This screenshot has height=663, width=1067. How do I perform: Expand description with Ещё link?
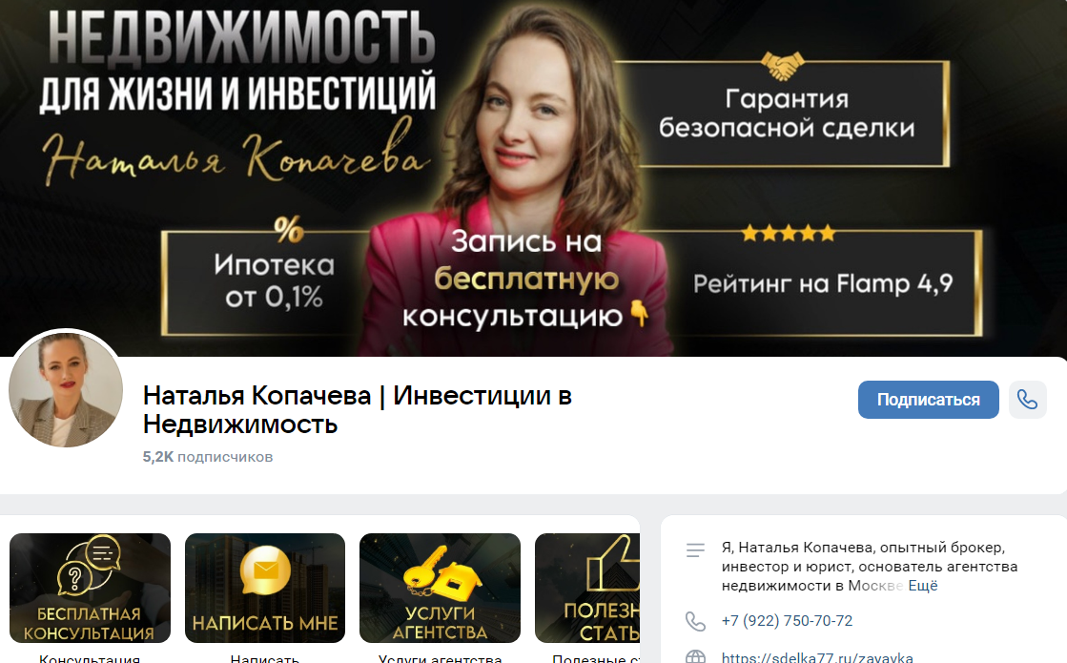[x=923, y=586]
